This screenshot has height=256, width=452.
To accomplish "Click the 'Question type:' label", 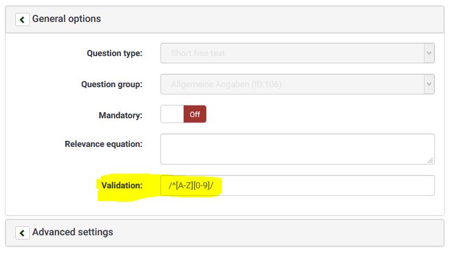I will 115,53.
